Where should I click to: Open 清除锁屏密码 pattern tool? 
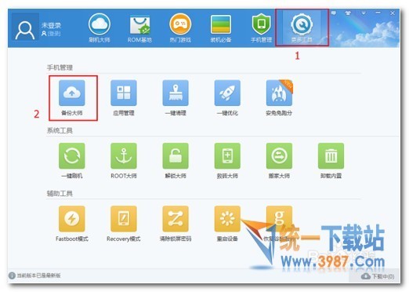click(176, 224)
